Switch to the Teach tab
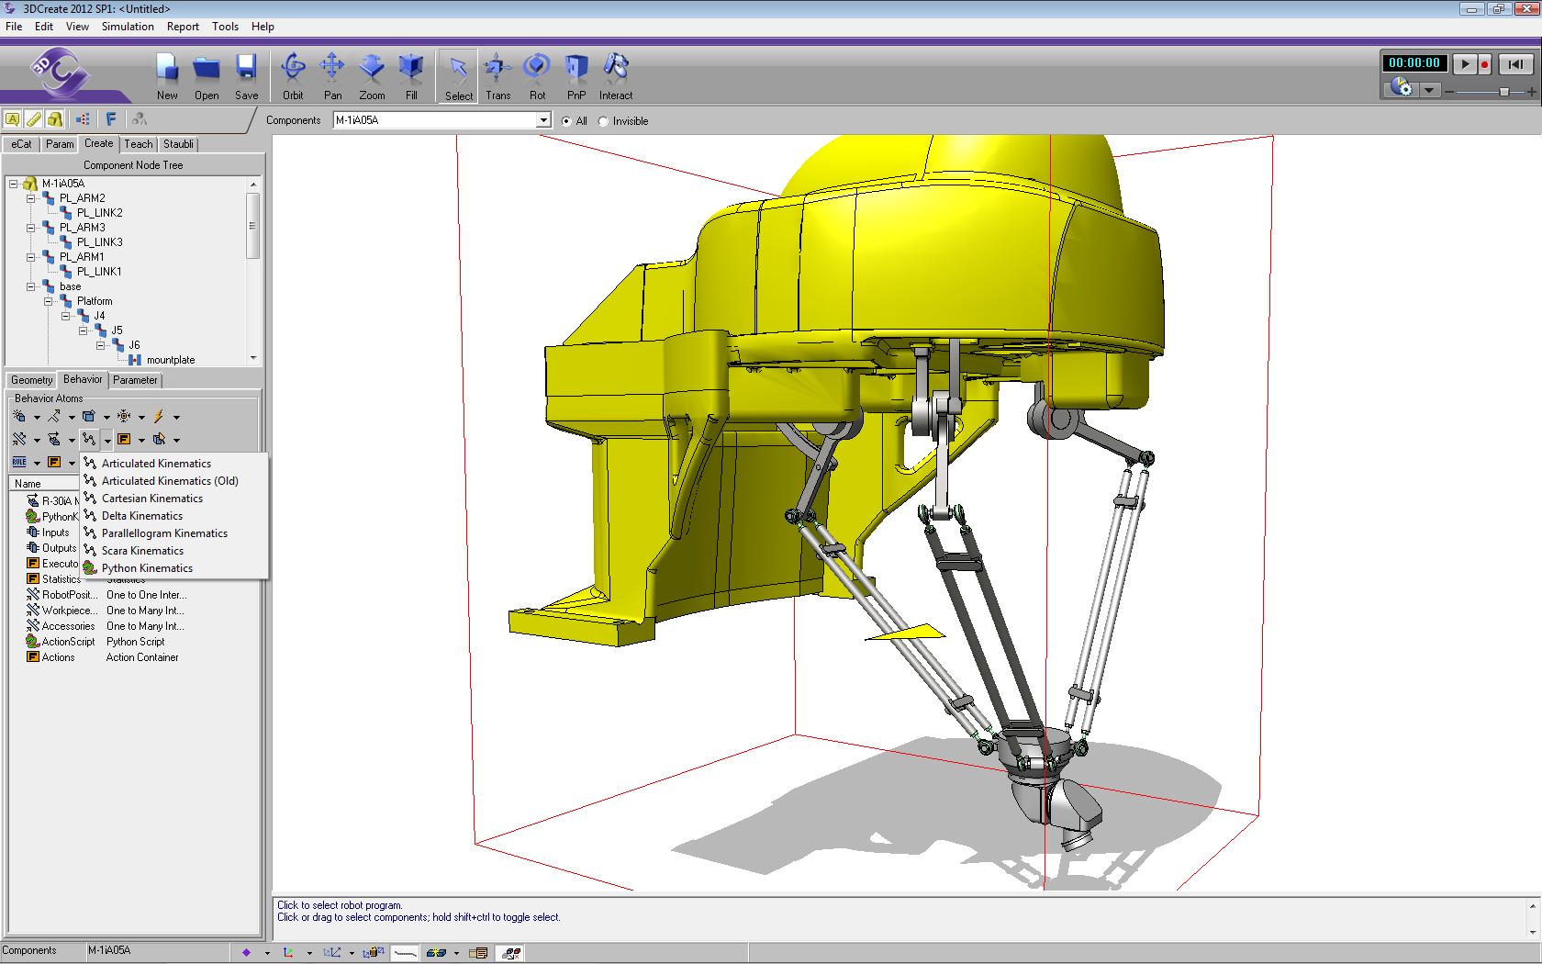This screenshot has height=964, width=1542. (139, 144)
